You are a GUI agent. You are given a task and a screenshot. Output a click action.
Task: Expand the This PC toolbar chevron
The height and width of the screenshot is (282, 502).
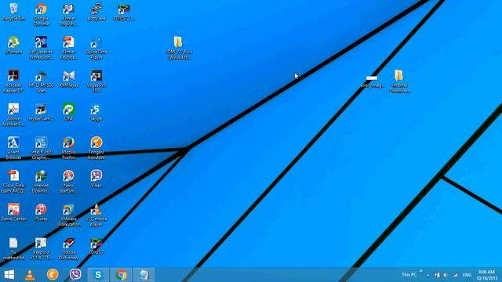click(x=420, y=272)
